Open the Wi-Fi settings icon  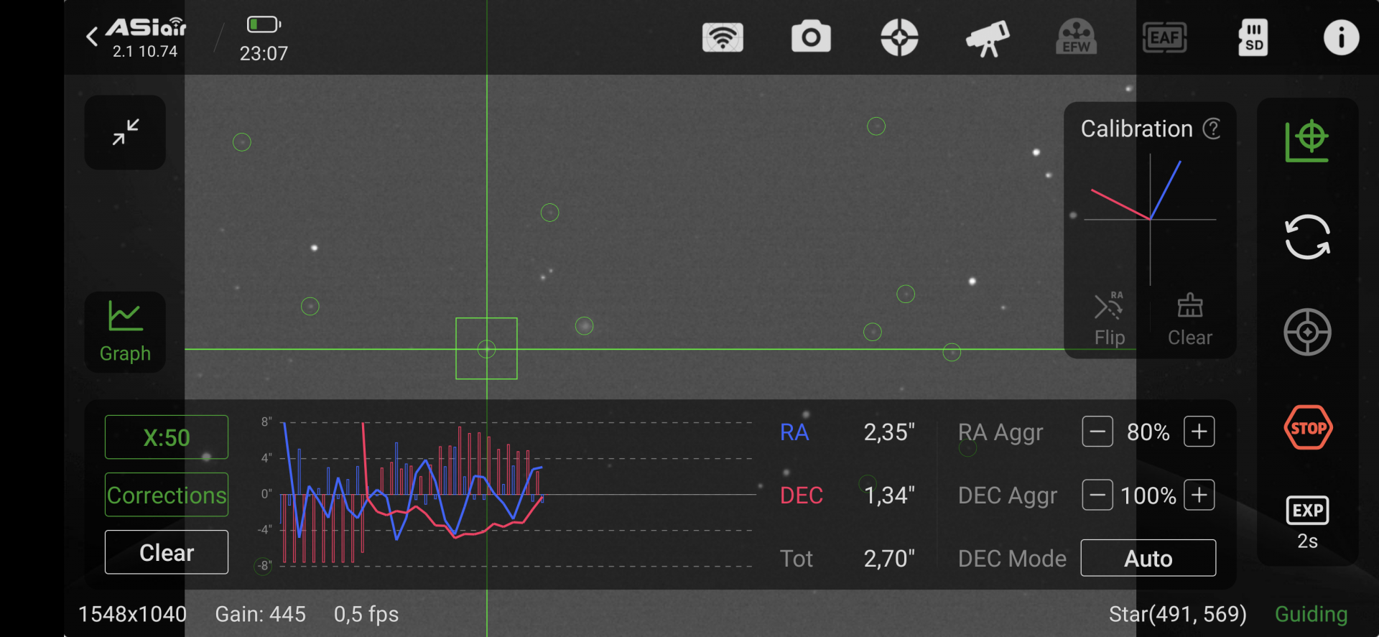(x=723, y=37)
